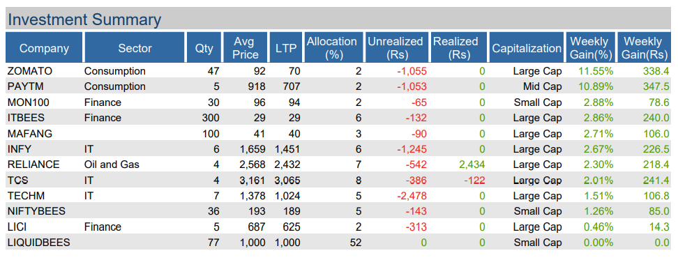
Task: Select weekly gain 338.4 for ZOMATO
Action: pyautogui.click(x=656, y=71)
